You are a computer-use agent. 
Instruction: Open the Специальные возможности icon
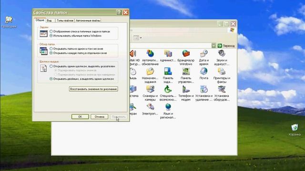pyautogui.click(x=168, y=93)
